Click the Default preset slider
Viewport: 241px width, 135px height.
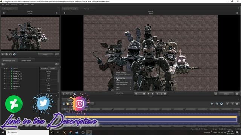click(x=49, y=71)
